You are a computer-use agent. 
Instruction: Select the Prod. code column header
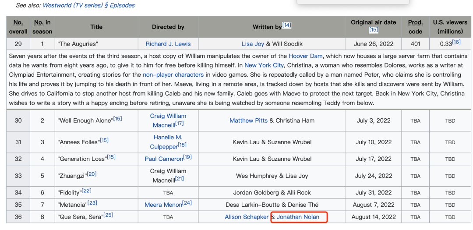(x=415, y=27)
